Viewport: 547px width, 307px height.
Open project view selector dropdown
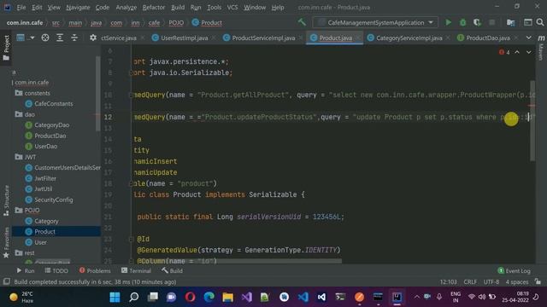click(x=25, y=38)
